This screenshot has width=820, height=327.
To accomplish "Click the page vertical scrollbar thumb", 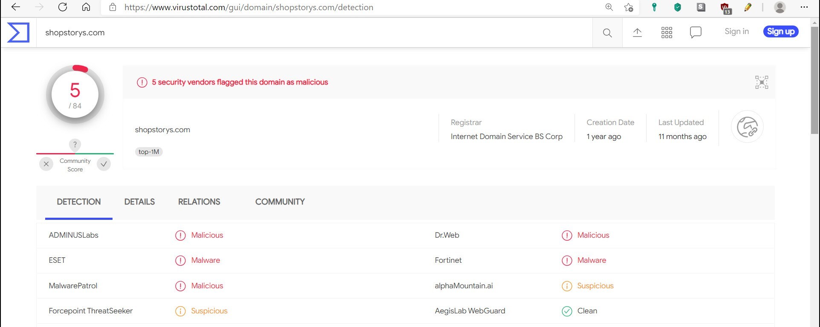I will pos(814,81).
